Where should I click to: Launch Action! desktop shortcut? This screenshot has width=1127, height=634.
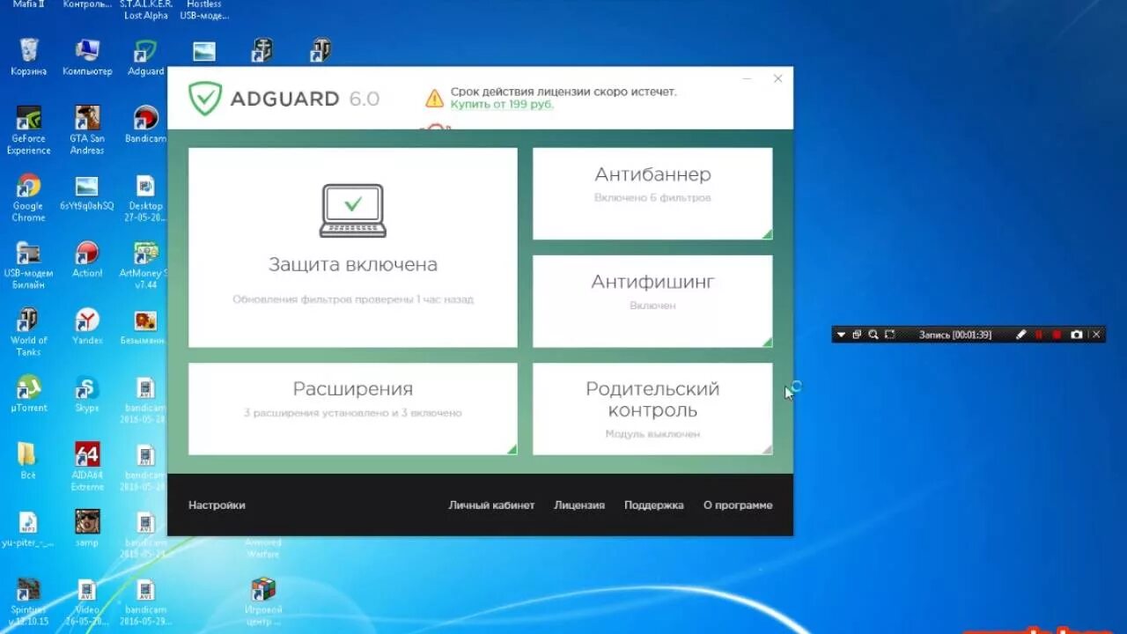point(87,259)
